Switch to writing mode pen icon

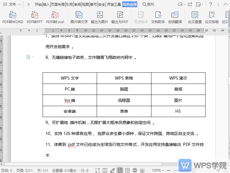click(112, 170)
